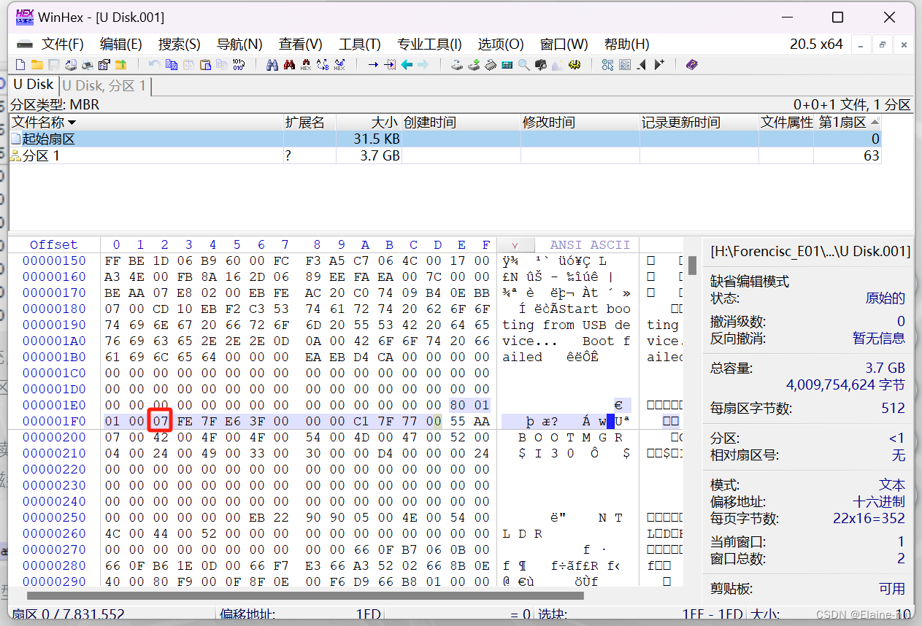Sort by the 修改时间 column header

pyautogui.click(x=580, y=122)
